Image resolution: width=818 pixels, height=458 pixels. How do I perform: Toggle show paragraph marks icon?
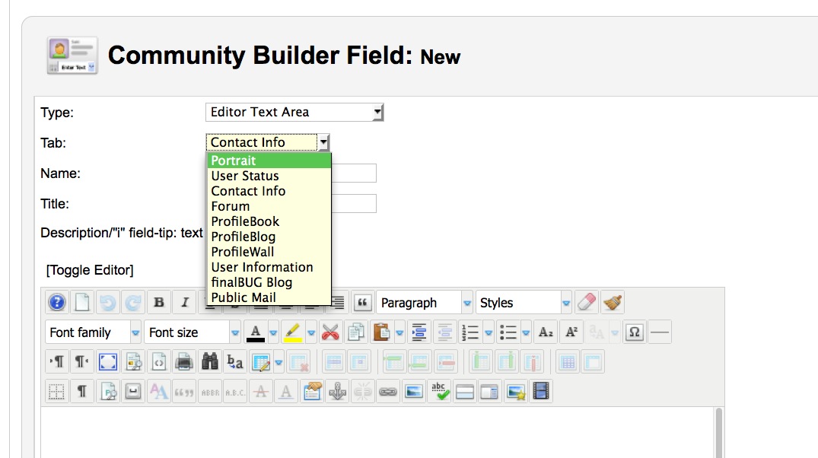[82, 392]
